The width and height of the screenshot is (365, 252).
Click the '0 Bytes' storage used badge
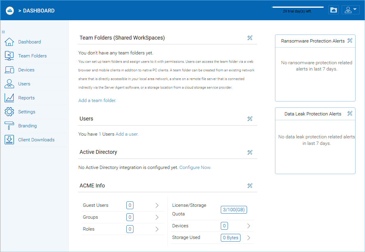(231, 238)
